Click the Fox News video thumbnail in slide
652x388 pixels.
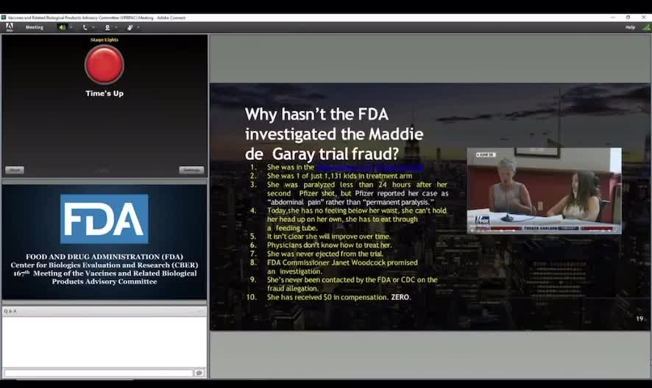[x=544, y=190]
